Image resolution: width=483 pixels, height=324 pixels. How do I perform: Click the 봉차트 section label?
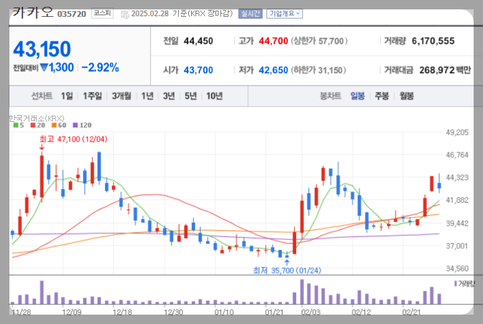(x=331, y=96)
